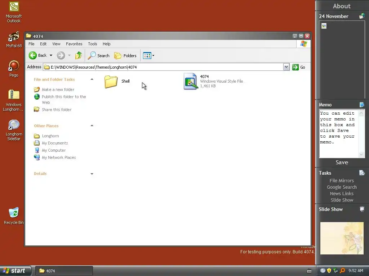Click the address bar folder icon
The width and height of the screenshot is (369, 276).
coord(47,67)
